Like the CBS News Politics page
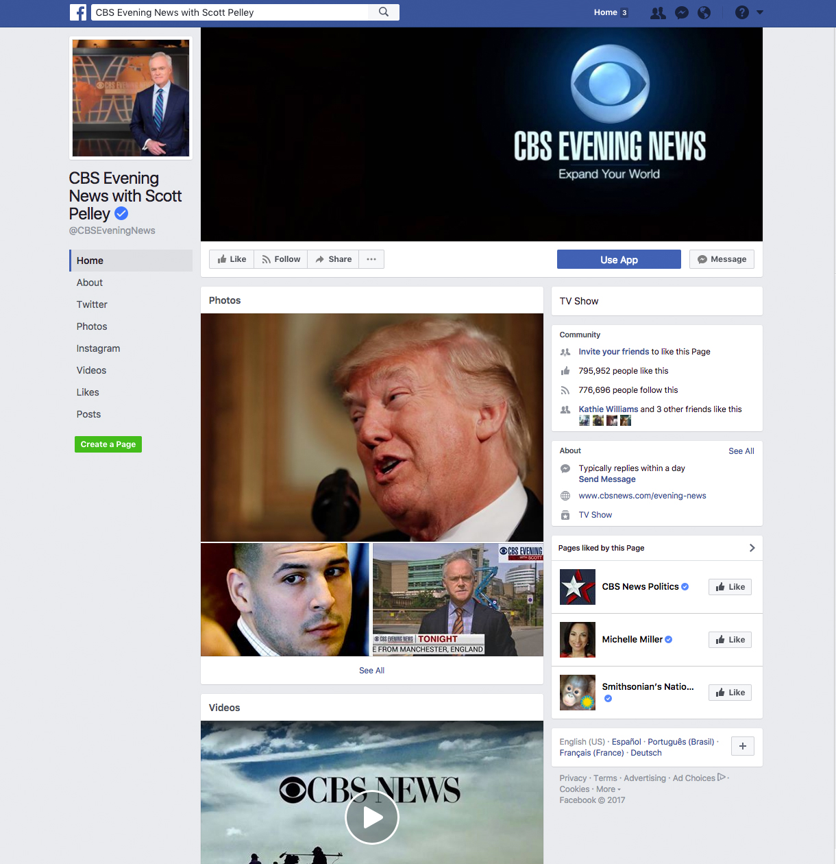Screen dimensions: 836x864 [x=730, y=587]
